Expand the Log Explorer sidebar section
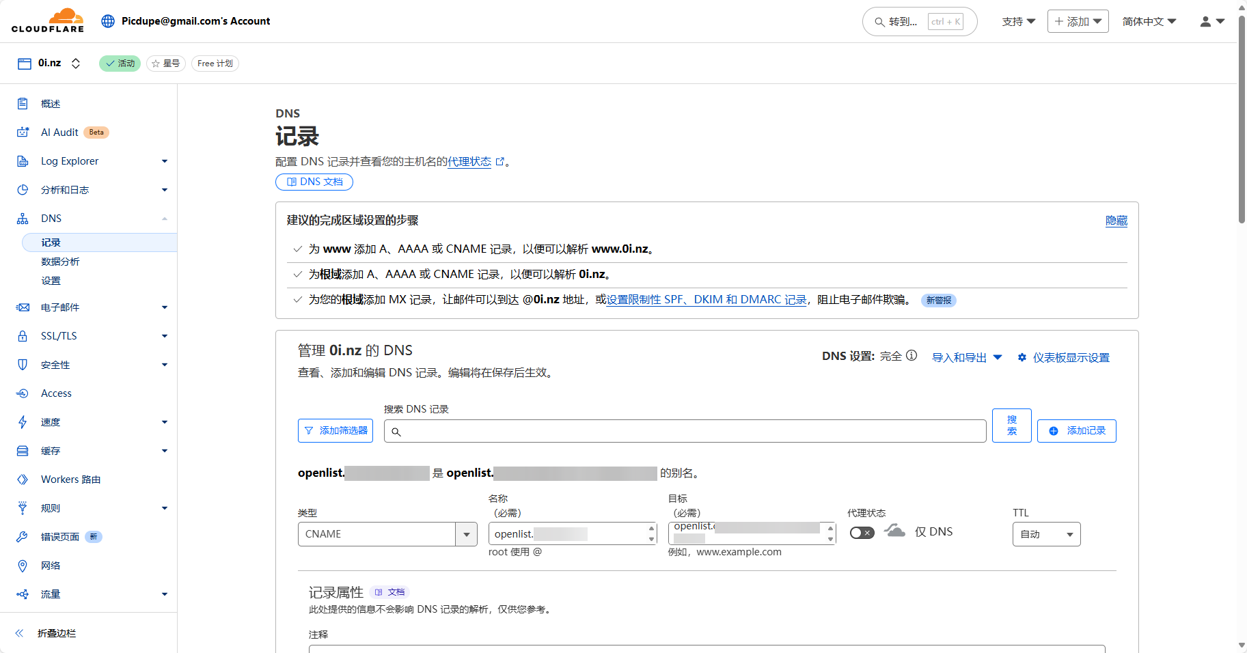1247x653 pixels. click(165, 161)
